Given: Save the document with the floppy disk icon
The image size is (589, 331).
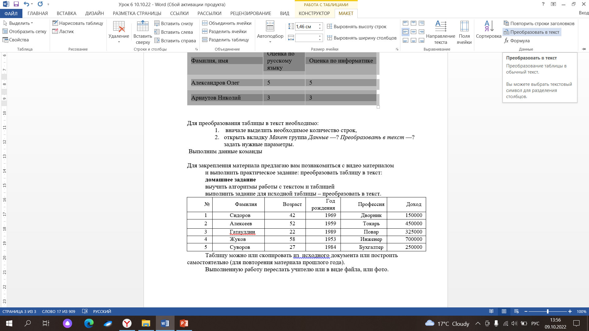Looking at the screenshot, I should (16, 4).
